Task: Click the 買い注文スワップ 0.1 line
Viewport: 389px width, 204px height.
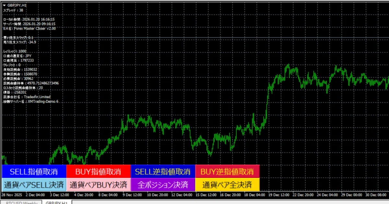Action: (x=18, y=37)
